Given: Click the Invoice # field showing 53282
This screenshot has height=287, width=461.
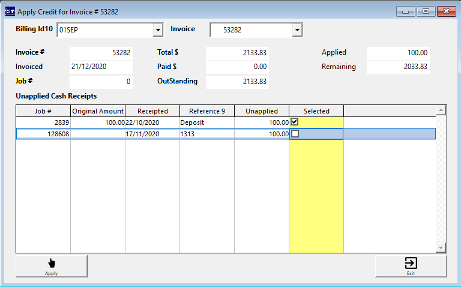Looking at the screenshot, I should click(x=101, y=52).
